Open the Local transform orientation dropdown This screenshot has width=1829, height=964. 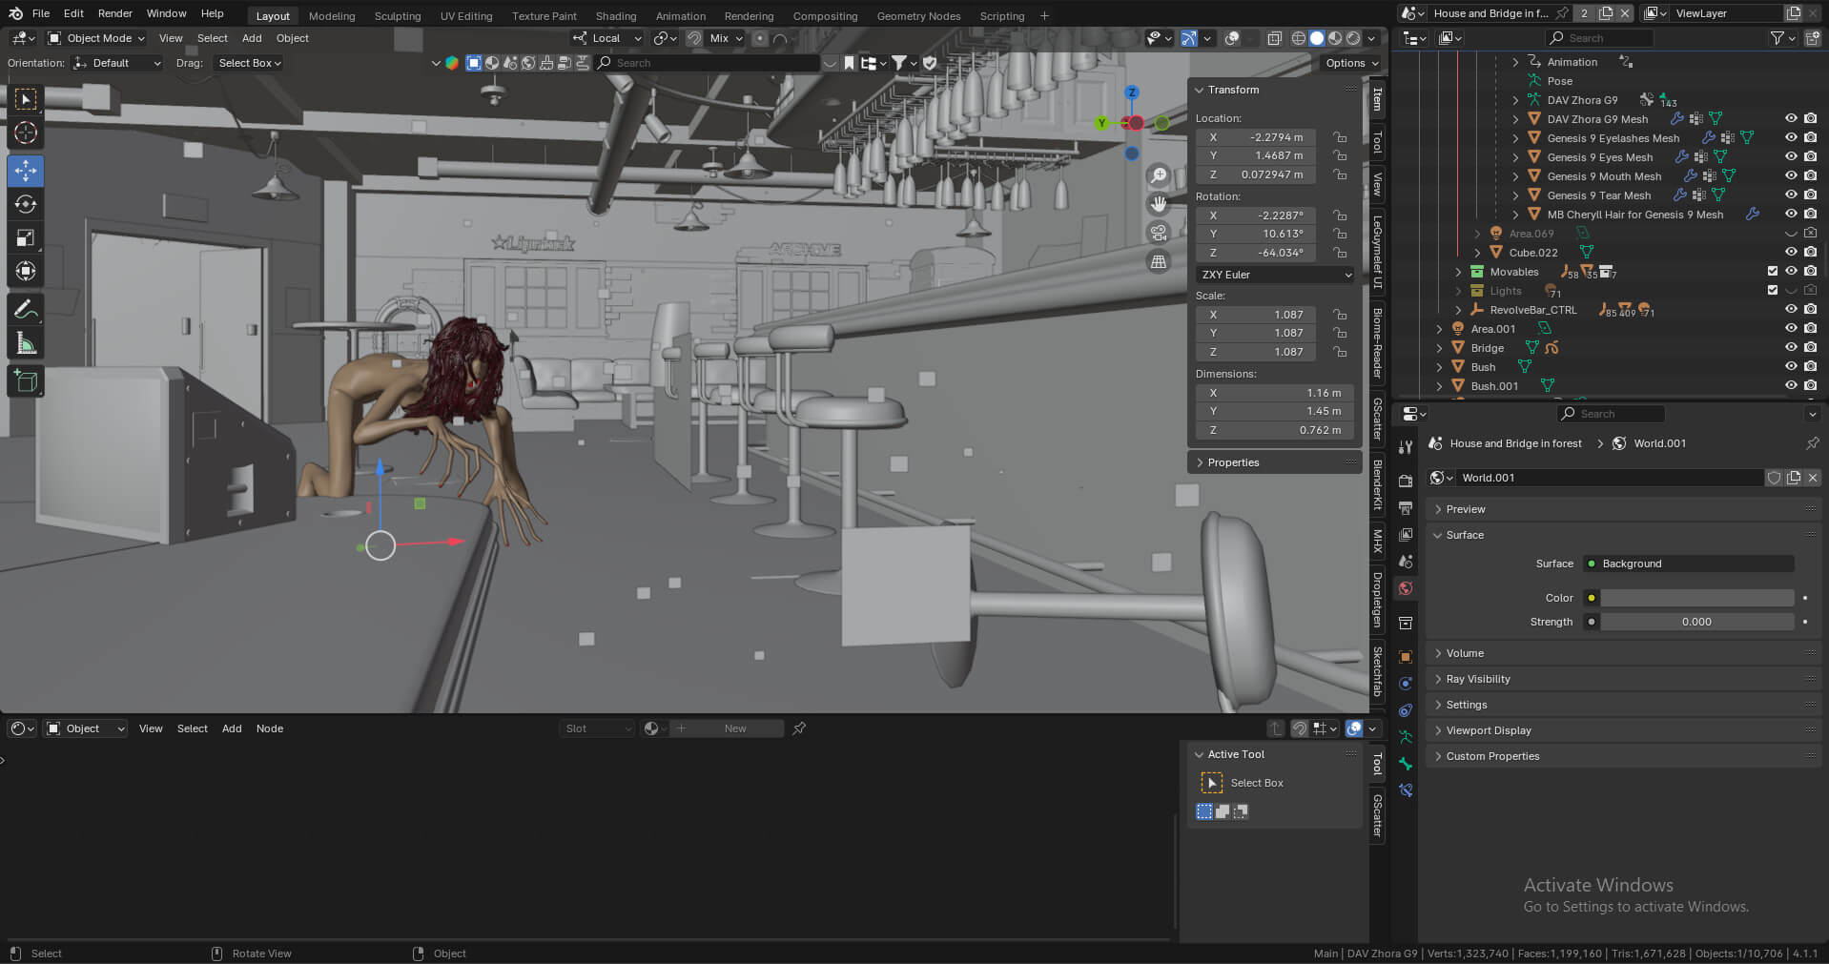click(607, 38)
